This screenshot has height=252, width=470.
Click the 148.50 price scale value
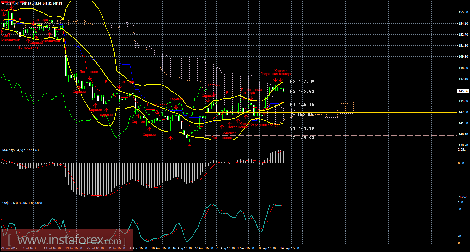(x=463, y=68)
